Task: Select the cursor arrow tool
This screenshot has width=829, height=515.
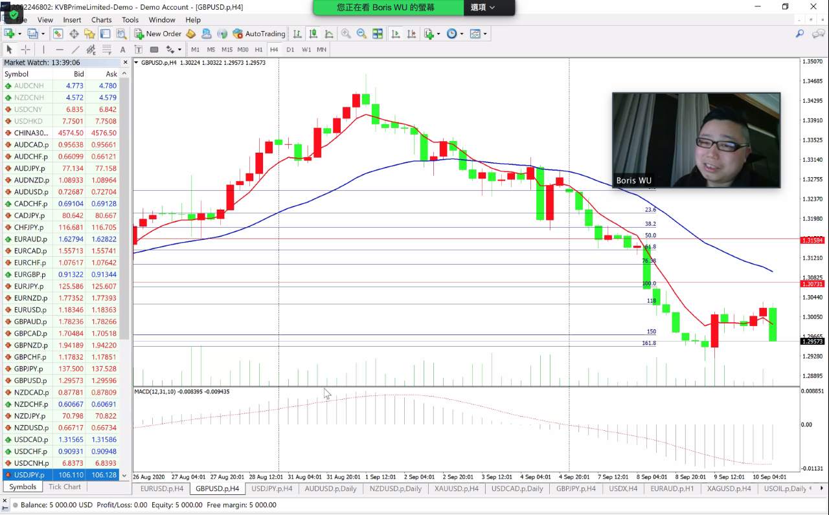Action: point(9,49)
